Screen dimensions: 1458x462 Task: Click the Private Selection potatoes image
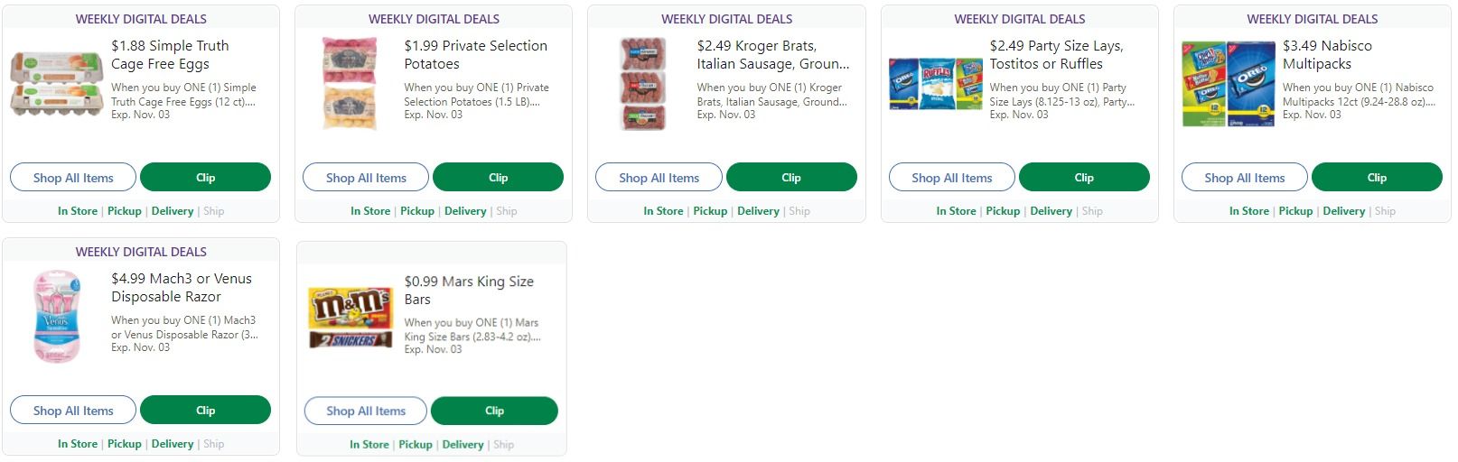tap(350, 84)
